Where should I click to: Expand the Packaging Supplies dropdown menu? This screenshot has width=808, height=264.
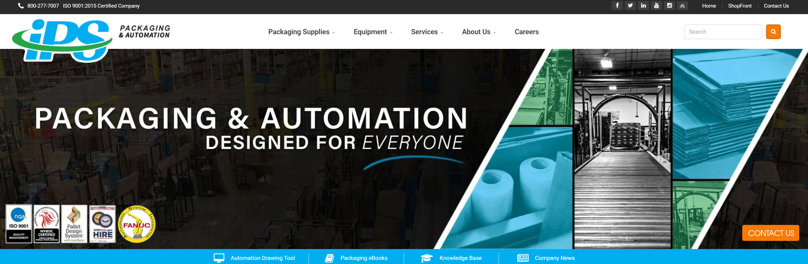[x=301, y=32]
